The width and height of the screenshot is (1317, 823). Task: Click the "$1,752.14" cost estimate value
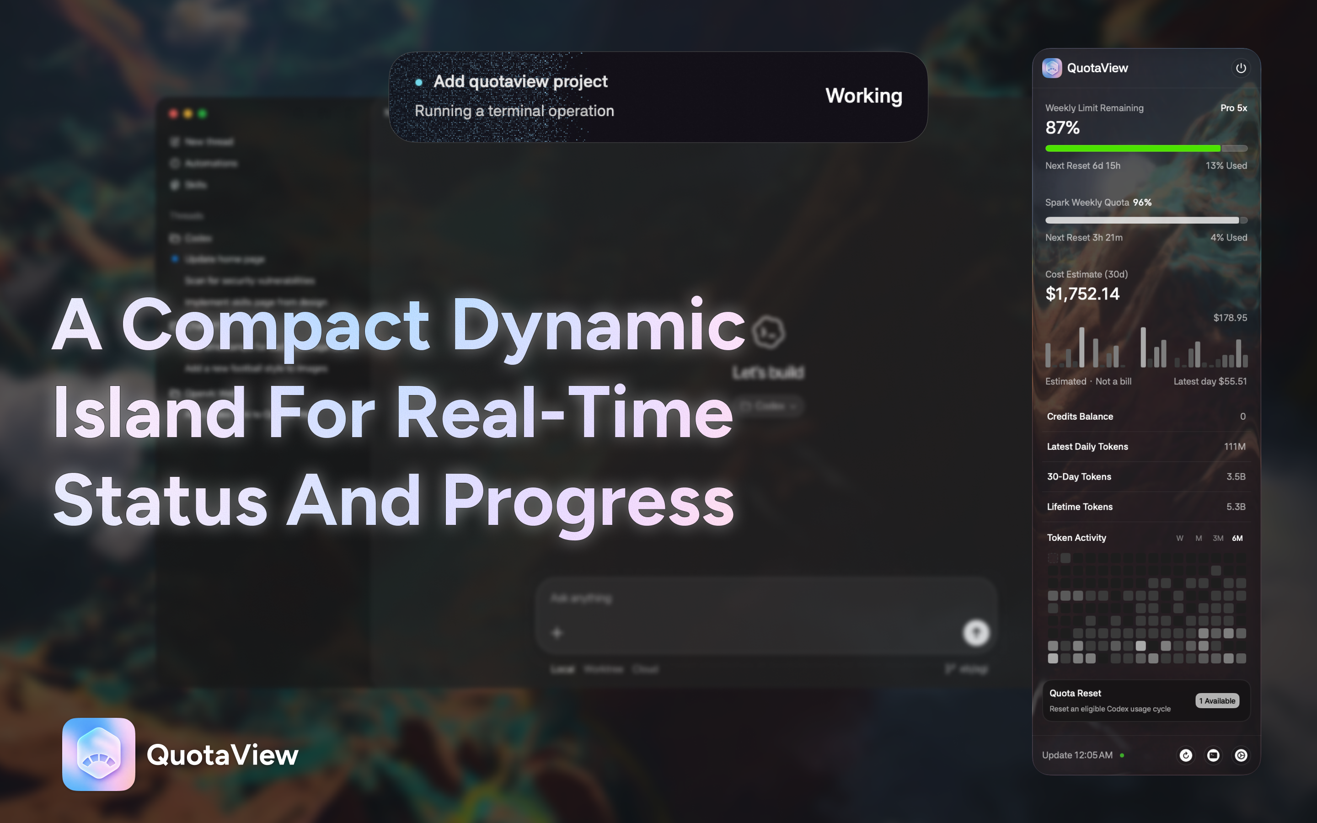pos(1082,294)
